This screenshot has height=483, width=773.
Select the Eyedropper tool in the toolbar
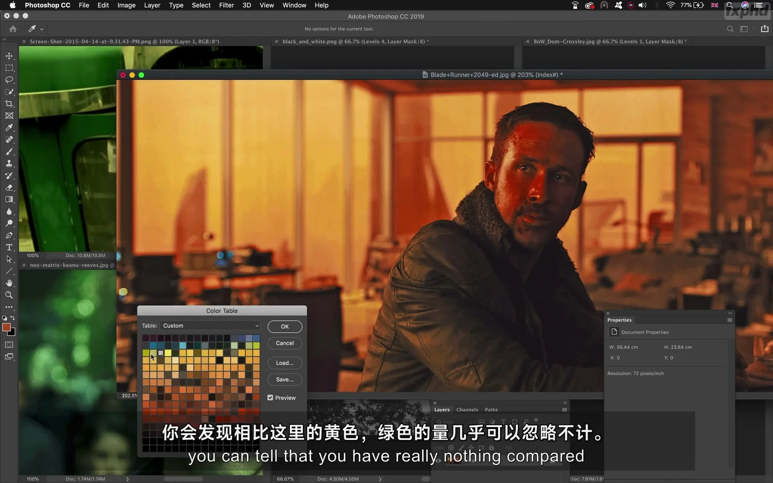[x=9, y=128]
